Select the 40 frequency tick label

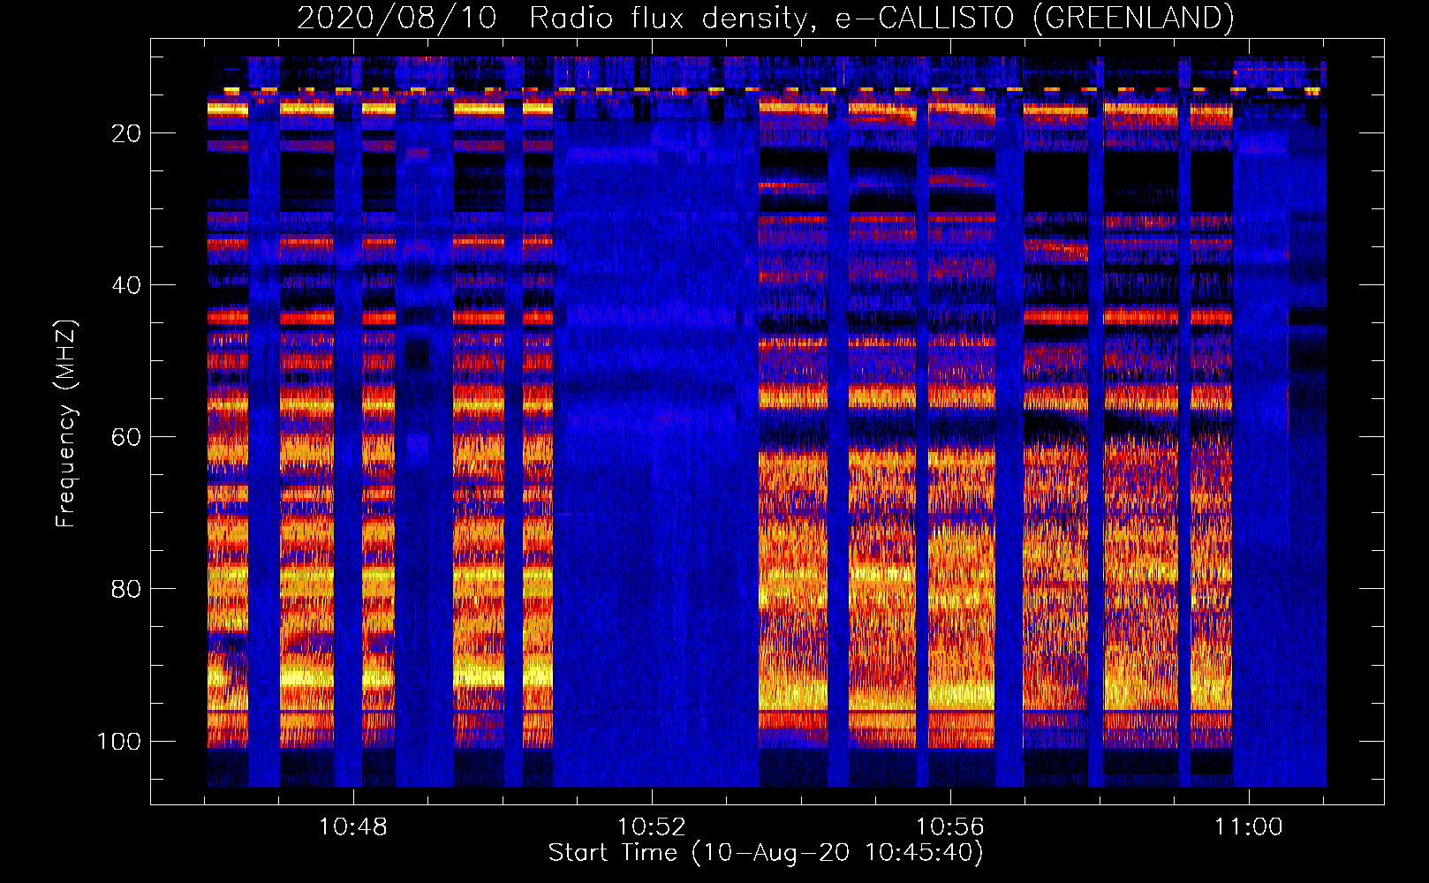(x=126, y=285)
